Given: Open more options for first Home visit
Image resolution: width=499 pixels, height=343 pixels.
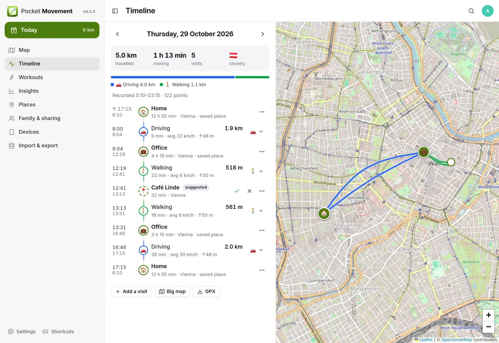Looking at the screenshot, I should pos(262,112).
